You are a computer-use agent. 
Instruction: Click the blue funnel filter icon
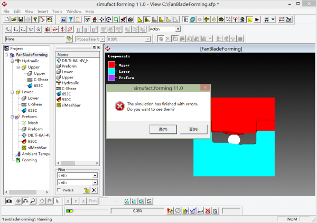tap(71, 20)
